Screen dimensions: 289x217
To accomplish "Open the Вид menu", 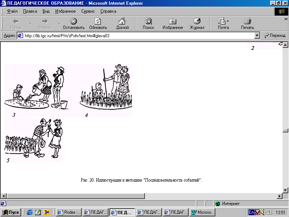I will click(x=46, y=11).
